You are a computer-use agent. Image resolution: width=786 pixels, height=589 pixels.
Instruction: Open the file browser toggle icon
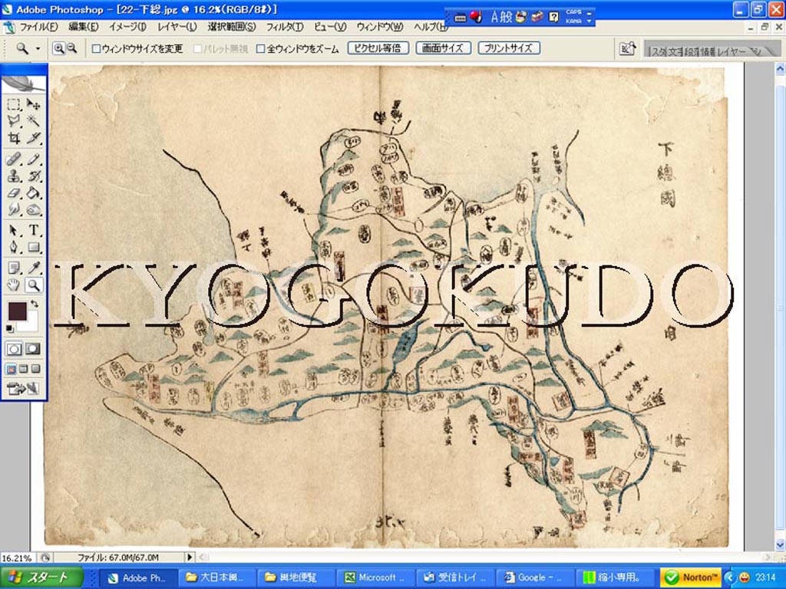point(628,48)
